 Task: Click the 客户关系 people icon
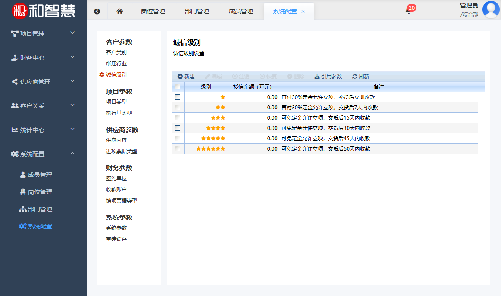[x=14, y=105]
